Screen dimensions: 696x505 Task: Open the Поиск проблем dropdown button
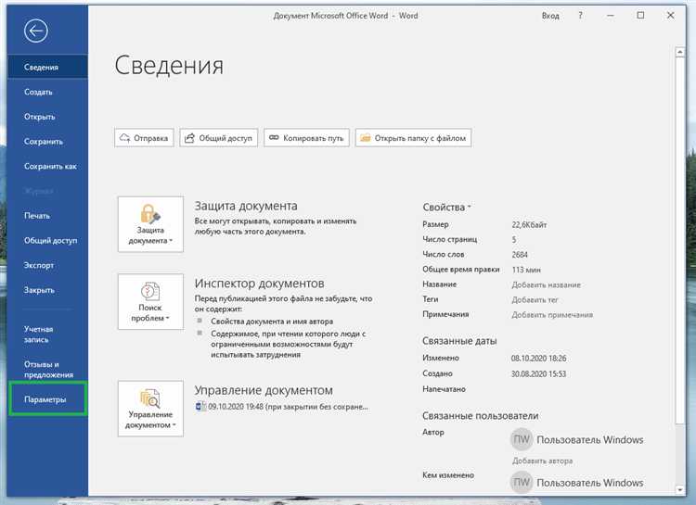150,301
